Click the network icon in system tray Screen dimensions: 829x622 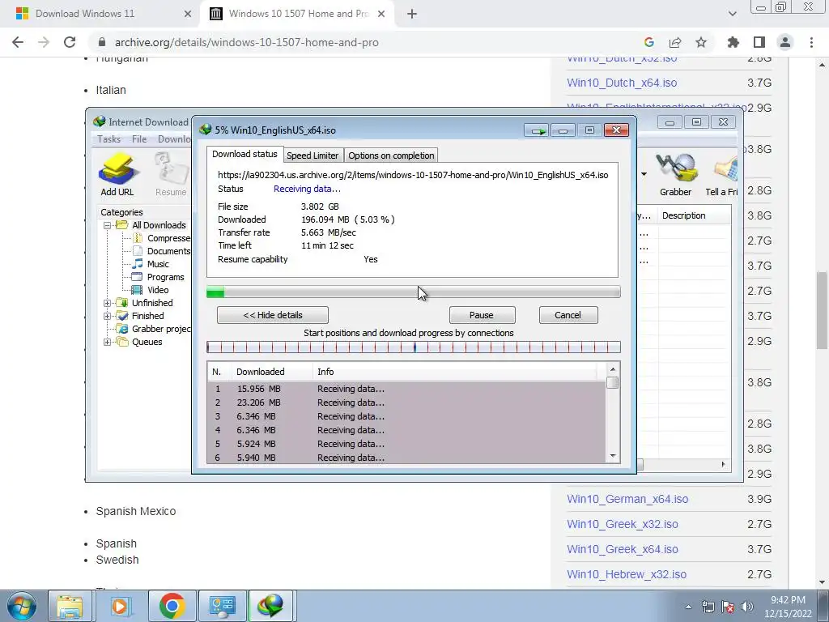pos(708,607)
